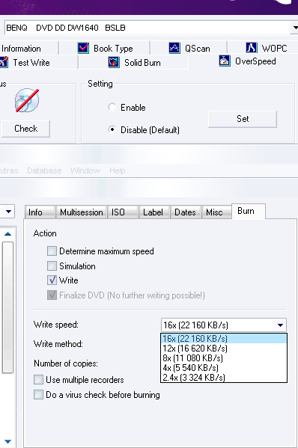Open the Solid Burn shield icon

point(114,62)
